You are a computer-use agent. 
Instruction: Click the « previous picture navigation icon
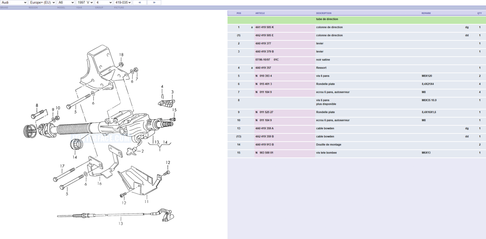pyautogui.click(x=139, y=2)
